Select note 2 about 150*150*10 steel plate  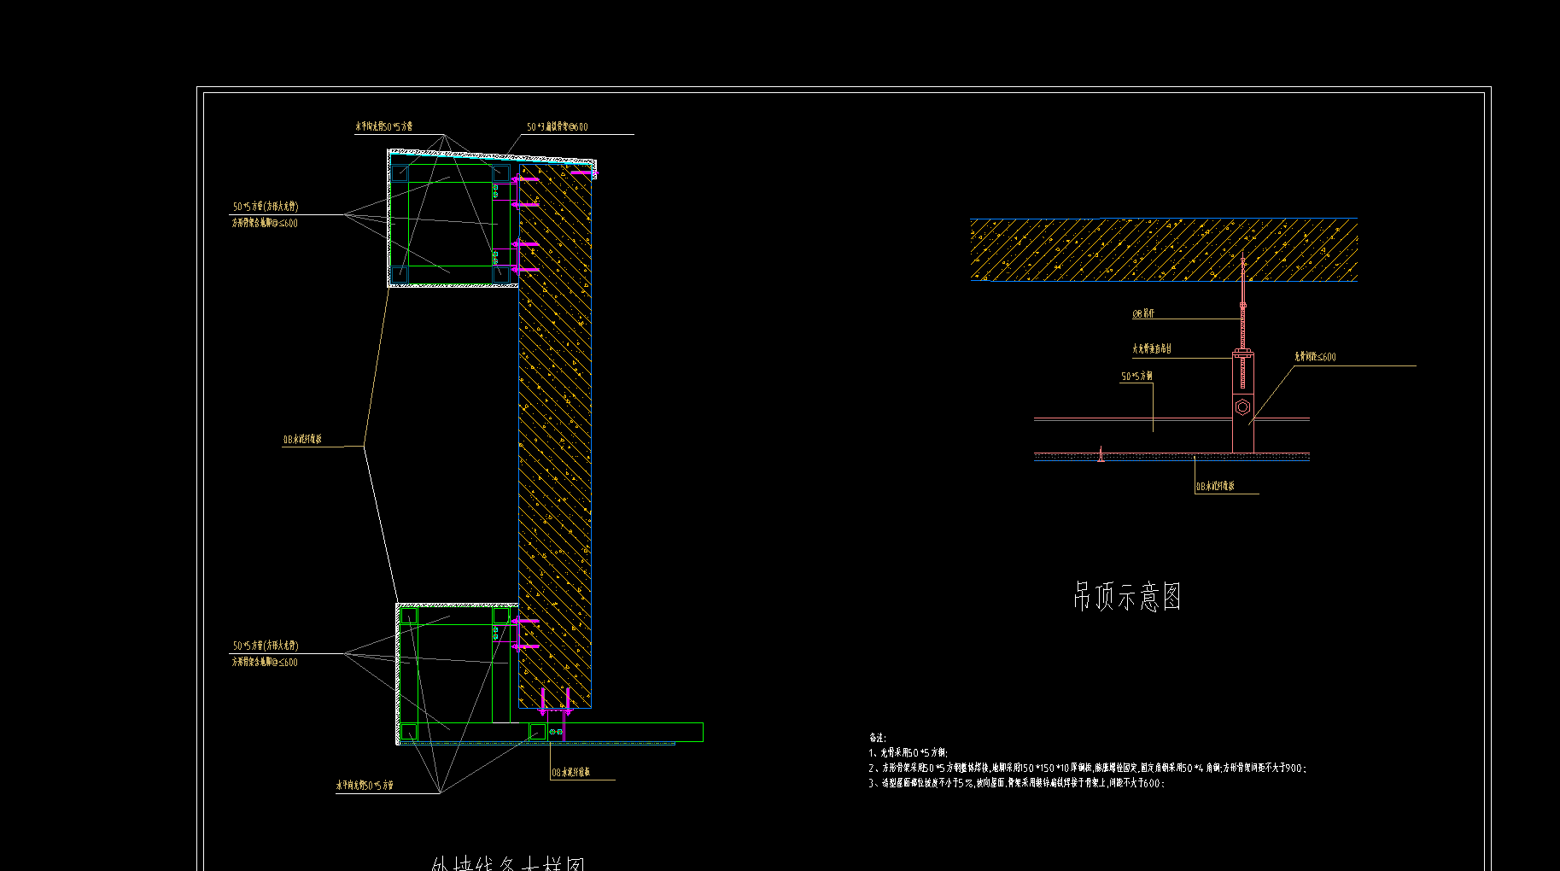click(x=1088, y=768)
